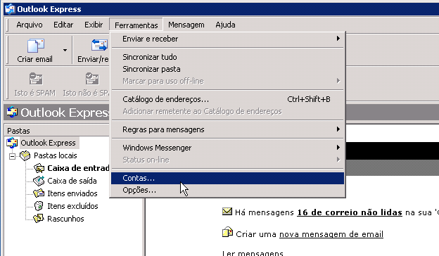Screen dimensions: 439x256
Task: Click the Outlook Express banner icon
Action: tap(12, 112)
